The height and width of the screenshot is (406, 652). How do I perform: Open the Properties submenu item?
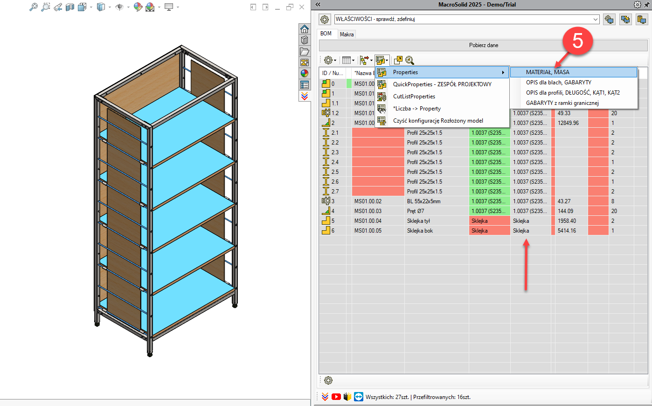coord(442,72)
